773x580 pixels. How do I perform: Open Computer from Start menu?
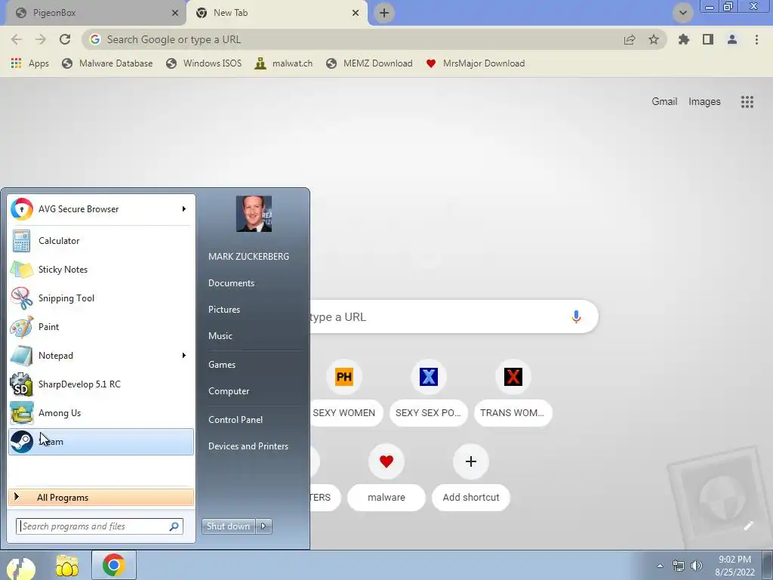pyautogui.click(x=229, y=391)
